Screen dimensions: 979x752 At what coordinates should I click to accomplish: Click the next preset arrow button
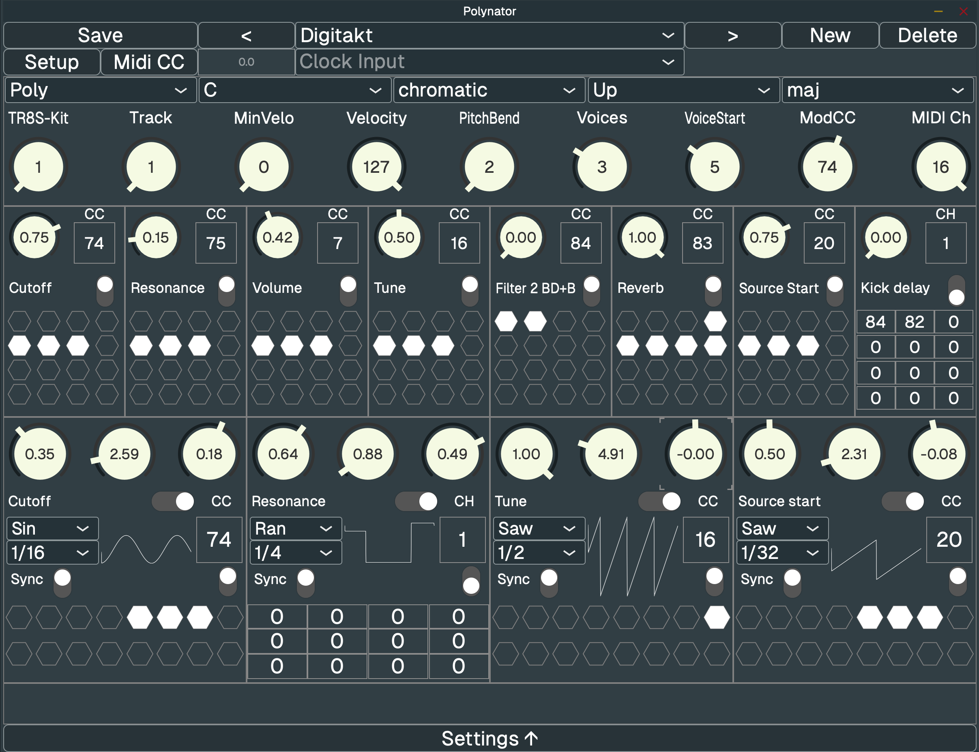[732, 35]
